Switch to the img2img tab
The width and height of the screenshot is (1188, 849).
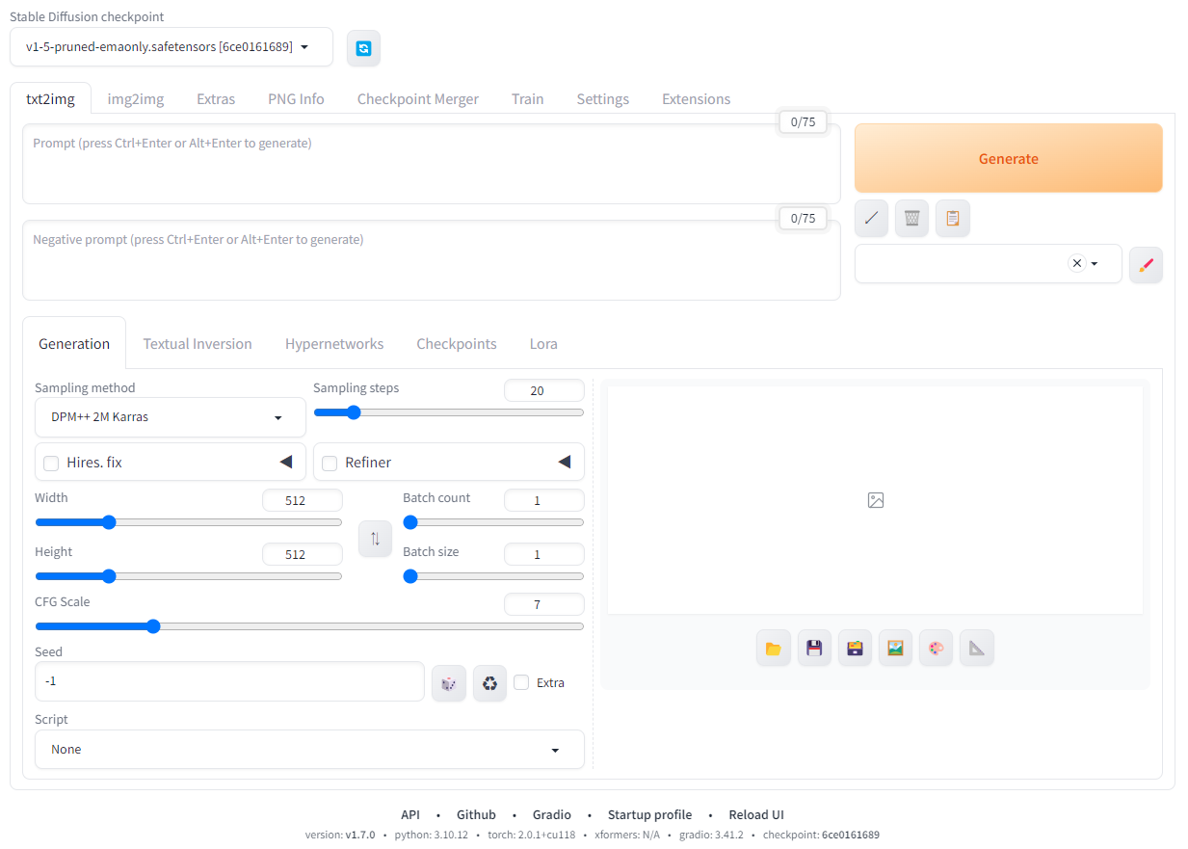(135, 99)
